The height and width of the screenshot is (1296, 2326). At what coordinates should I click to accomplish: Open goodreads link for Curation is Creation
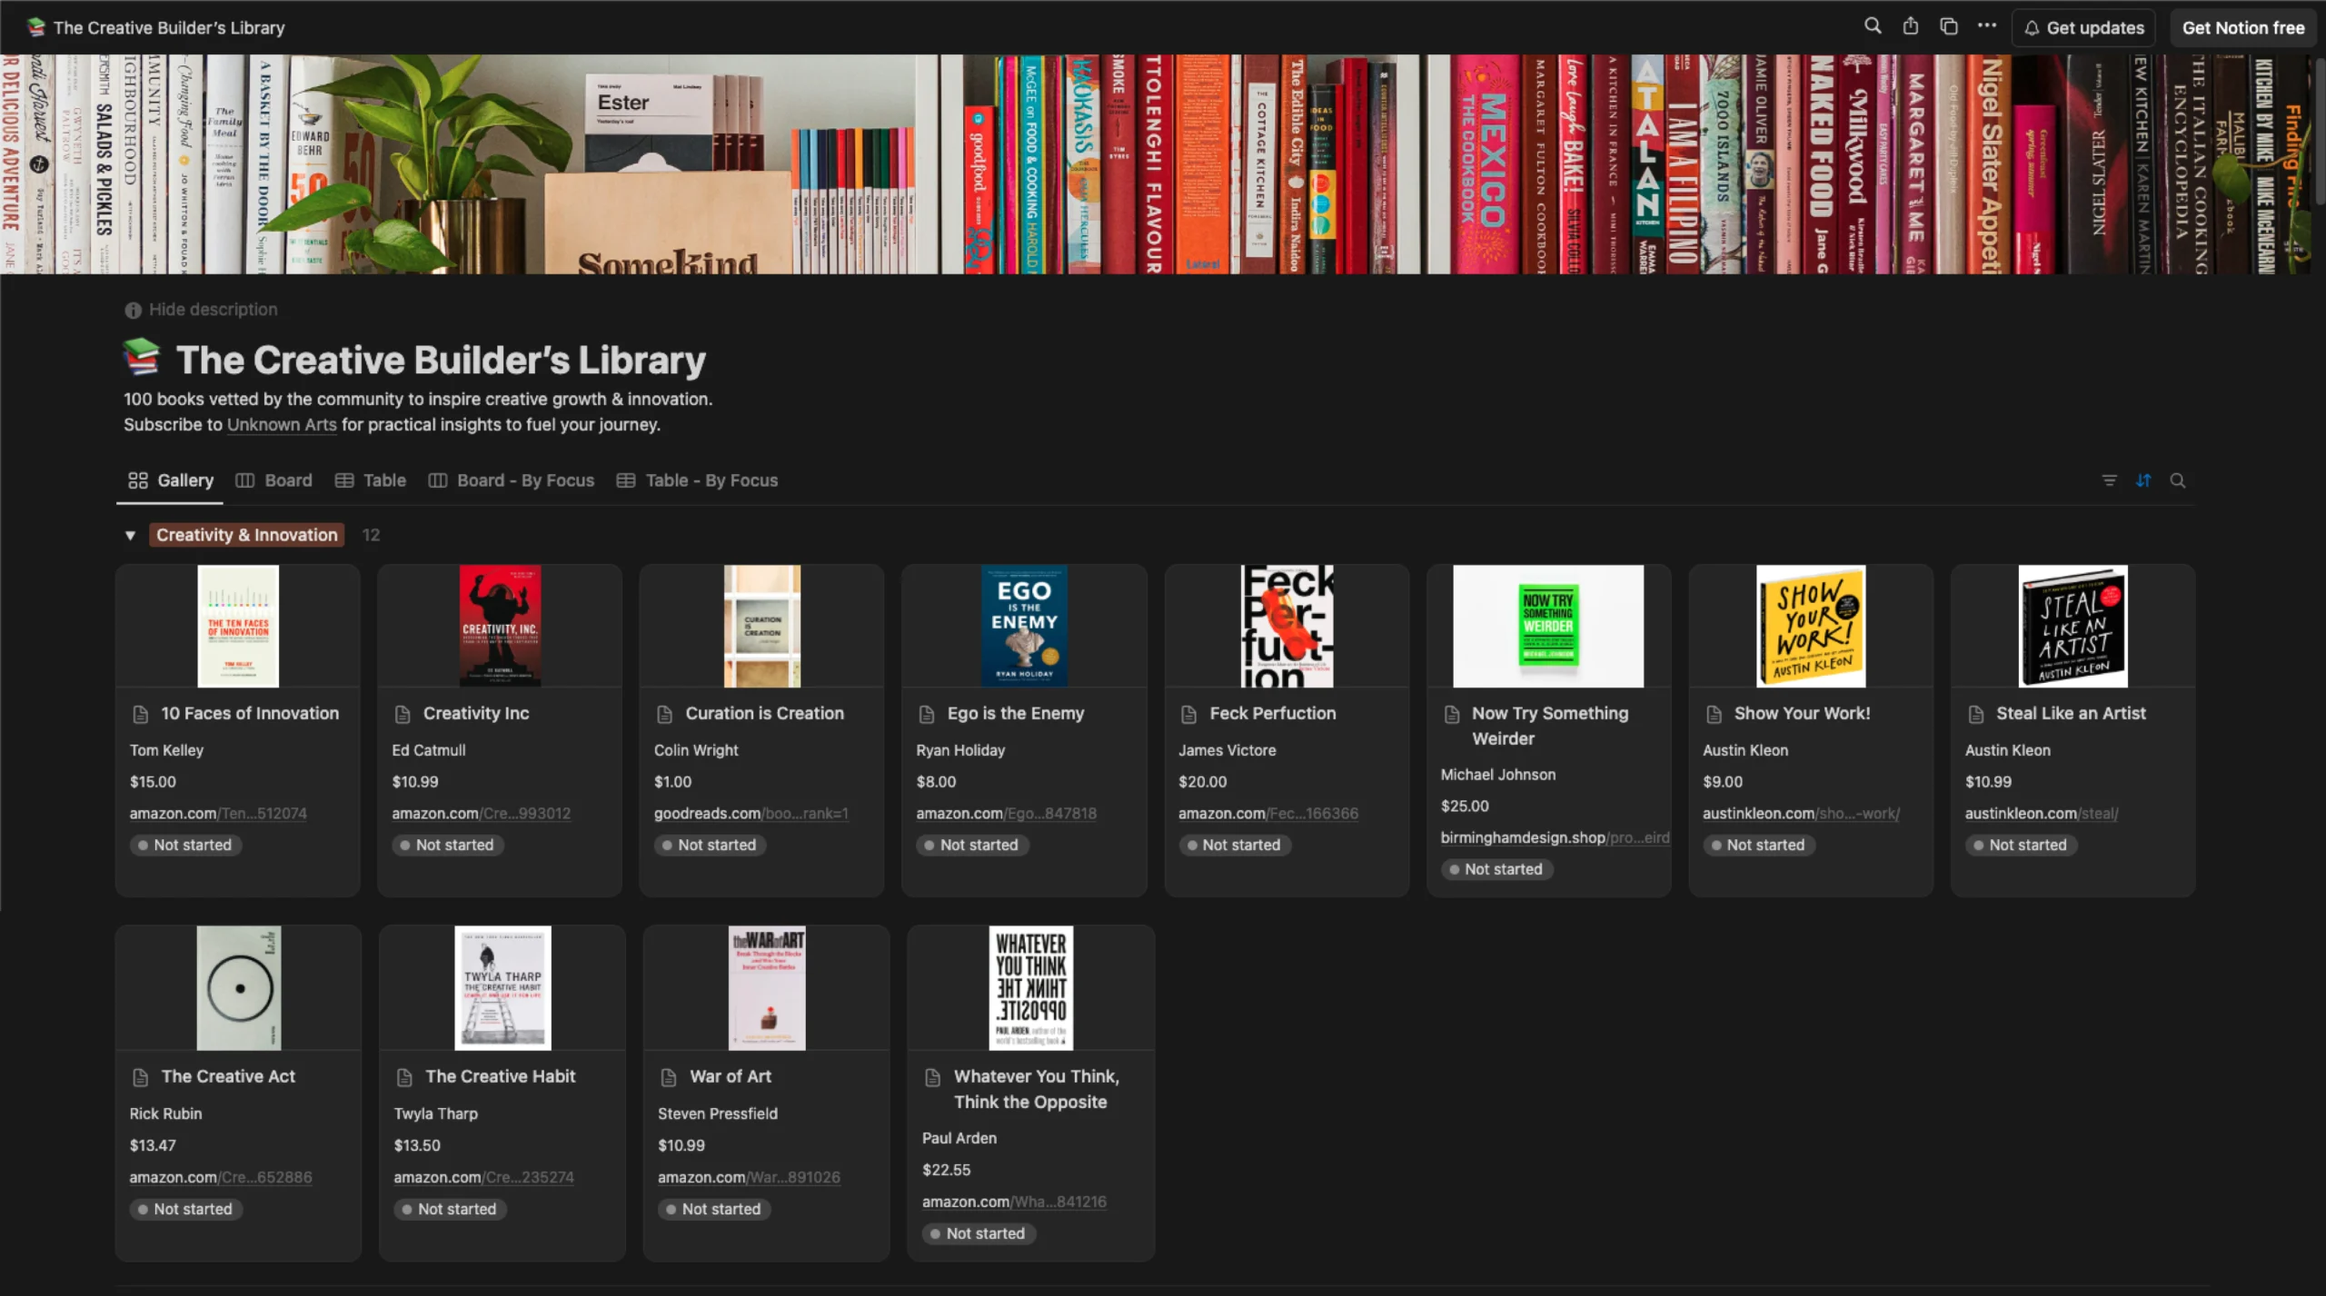pyautogui.click(x=750, y=814)
